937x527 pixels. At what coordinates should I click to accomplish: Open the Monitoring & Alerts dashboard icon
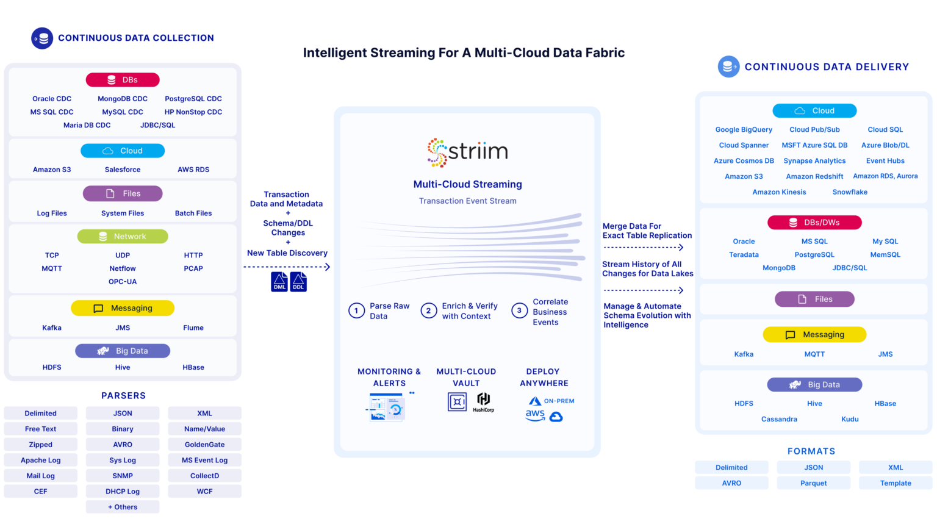[387, 407]
